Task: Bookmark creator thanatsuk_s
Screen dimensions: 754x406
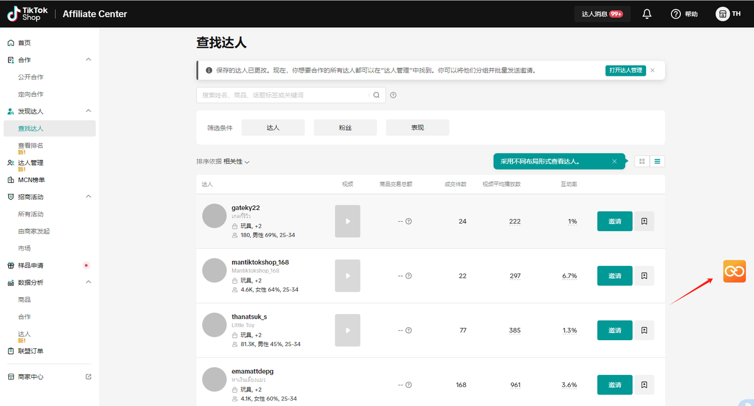Action: (644, 330)
